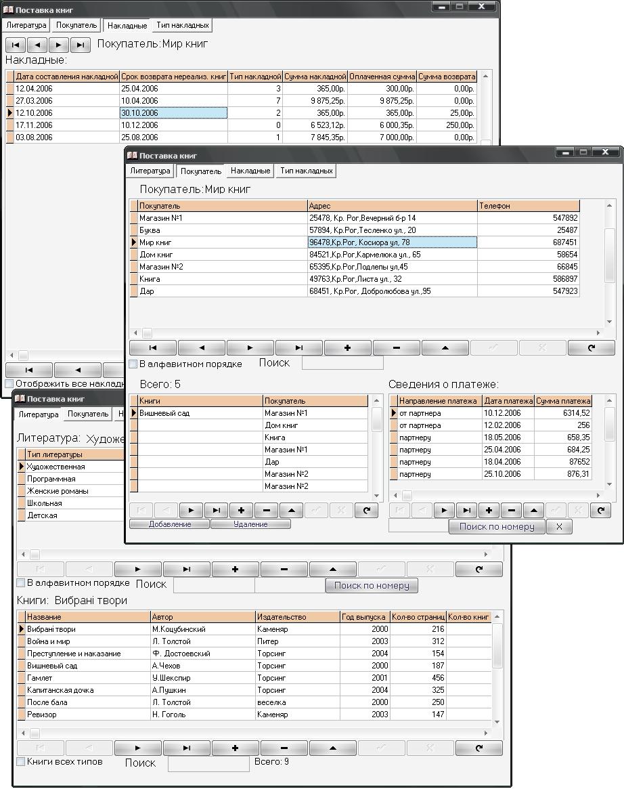Screen dimensions: 624x789
Task: Delete book record in bottom Книги navigator
Action: click(284, 748)
